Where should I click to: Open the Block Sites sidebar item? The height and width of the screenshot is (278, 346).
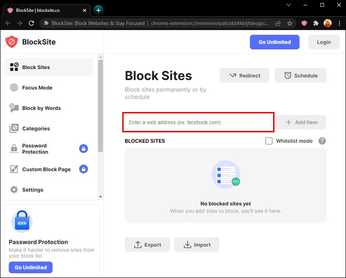pyautogui.click(x=48, y=67)
